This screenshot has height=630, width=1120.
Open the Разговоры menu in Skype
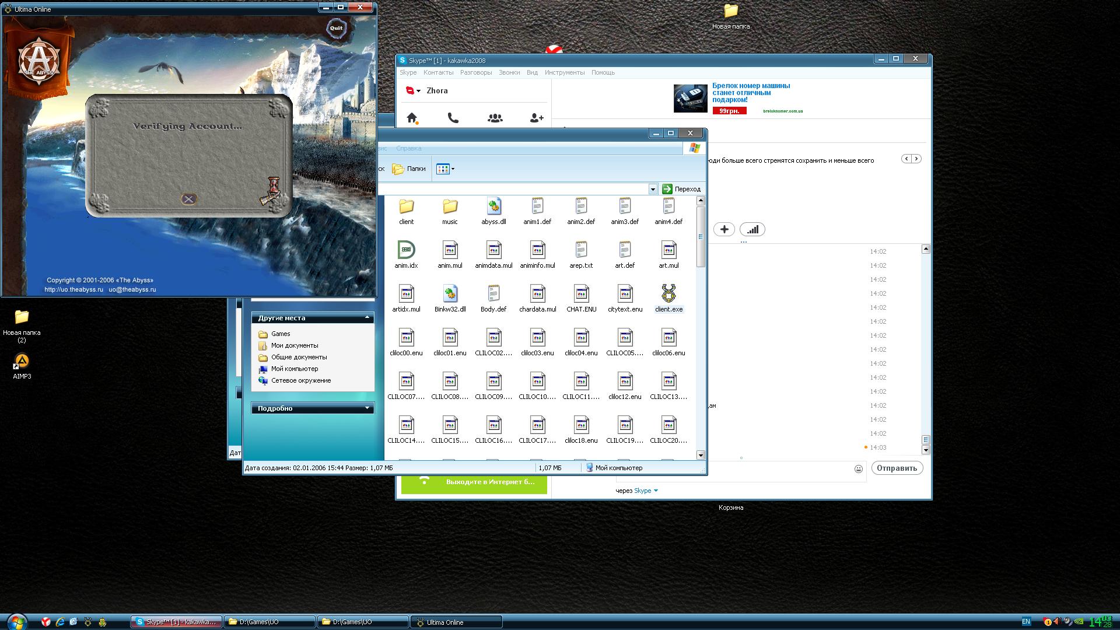click(476, 72)
